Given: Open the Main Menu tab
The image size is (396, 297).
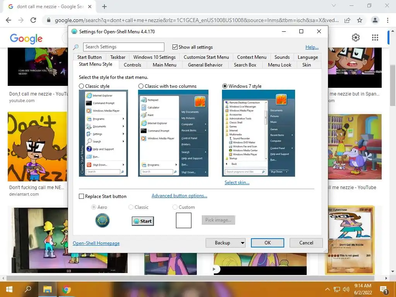Looking at the screenshot, I should (164, 65).
